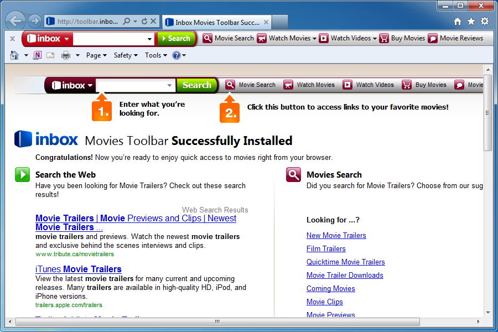Screen dimensions: 498x332
Task: Open the Home icon dropdown arrow
Action: 26,55
